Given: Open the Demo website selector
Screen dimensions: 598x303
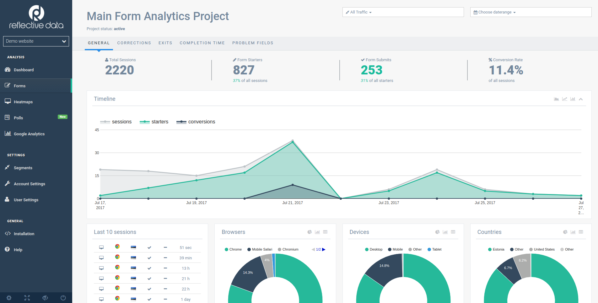Looking at the screenshot, I should coord(36,41).
